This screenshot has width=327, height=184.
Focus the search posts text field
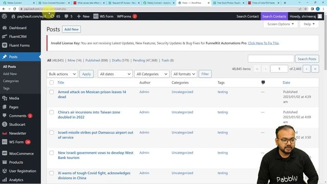tap(271, 59)
